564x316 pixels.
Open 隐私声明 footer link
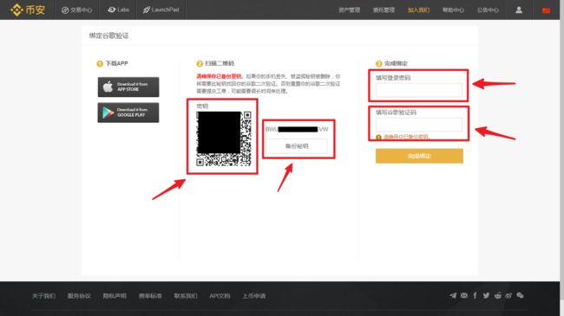(115, 296)
